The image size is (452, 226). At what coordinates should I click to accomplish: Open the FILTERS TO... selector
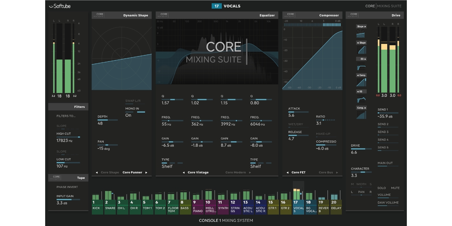click(x=66, y=116)
